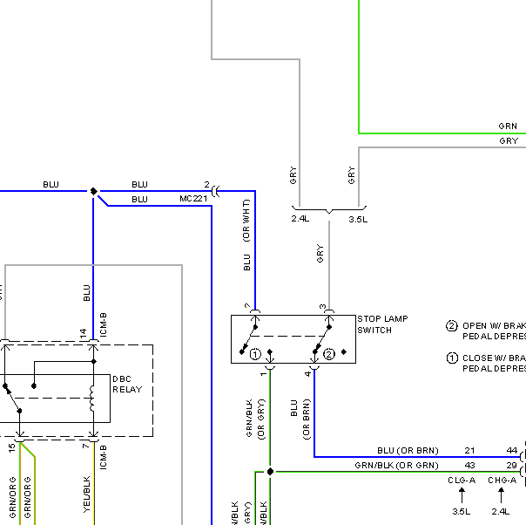
Task: Select the YEL/BLK wire label
Action: pos(86,494)
